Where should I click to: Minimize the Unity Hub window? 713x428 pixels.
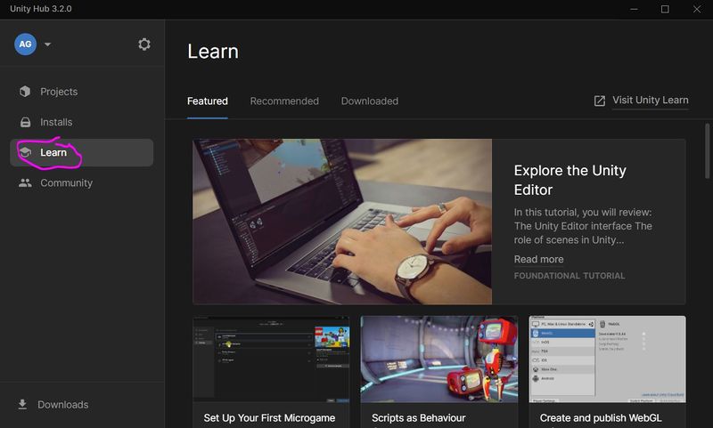pyautogui.click(x=634, y=9)
